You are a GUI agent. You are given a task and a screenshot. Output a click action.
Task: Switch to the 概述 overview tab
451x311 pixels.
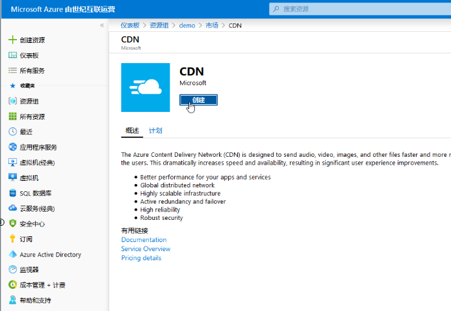[132, 131]
